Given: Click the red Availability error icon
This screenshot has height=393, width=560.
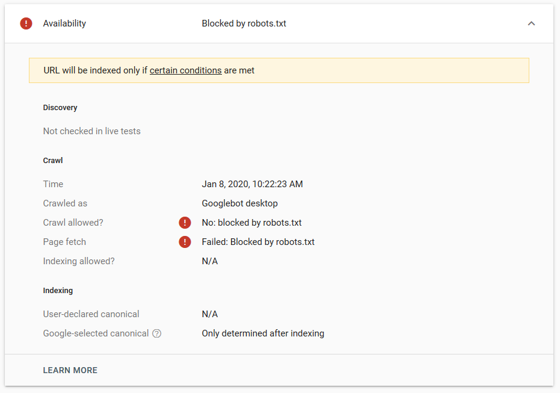Looking at the screenshot, I should coord(26,23).
